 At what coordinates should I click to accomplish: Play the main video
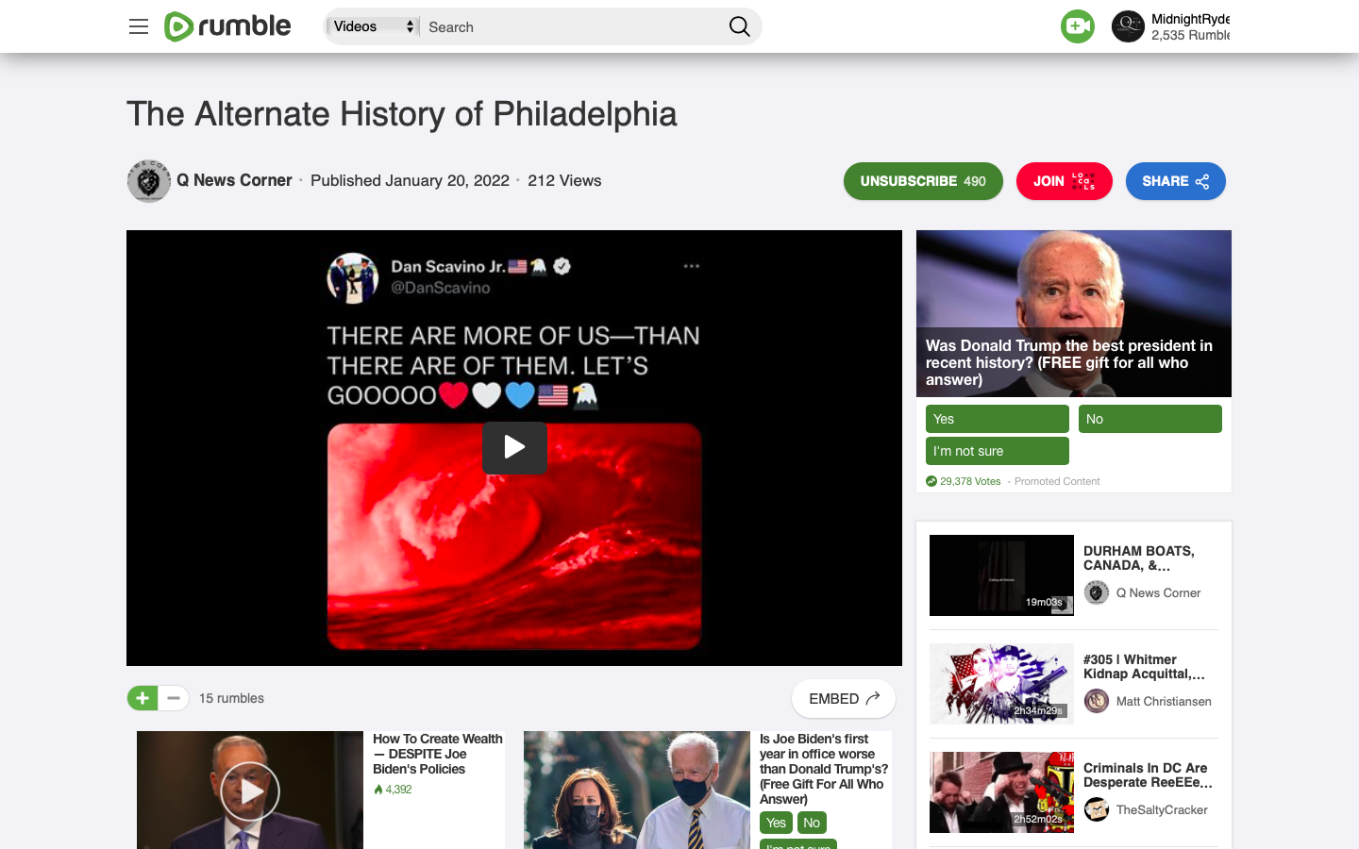coord(514,447)
